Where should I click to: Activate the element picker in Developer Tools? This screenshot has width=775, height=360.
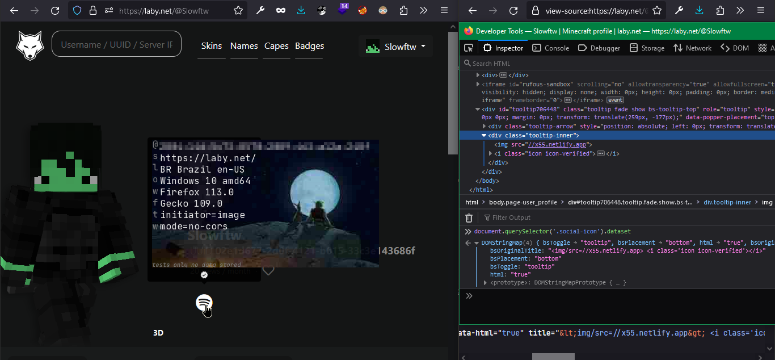click(469, 48)
